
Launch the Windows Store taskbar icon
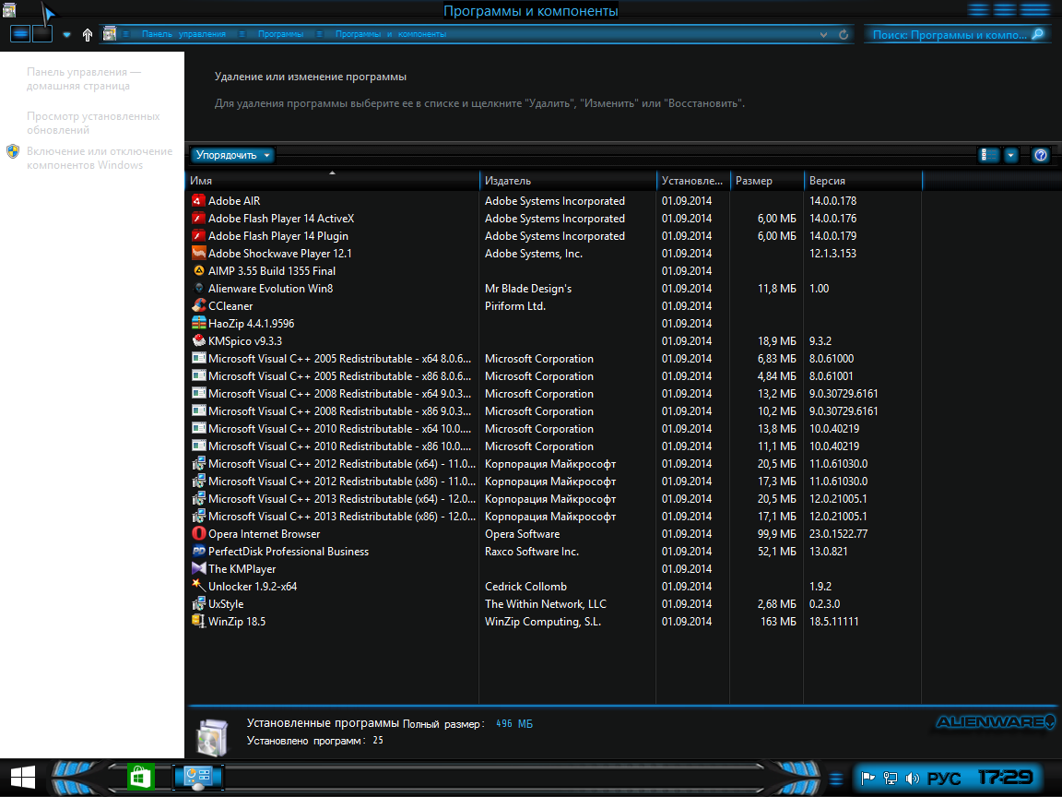(x=141, y=777)
